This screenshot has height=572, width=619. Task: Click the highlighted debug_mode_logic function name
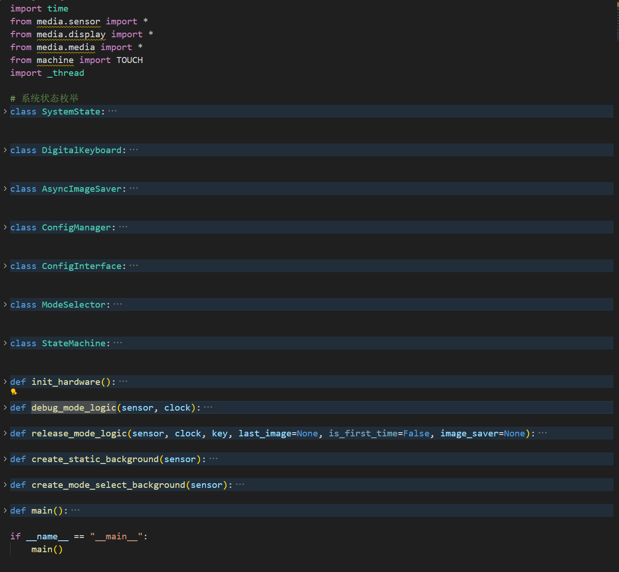tap(74, 408)
